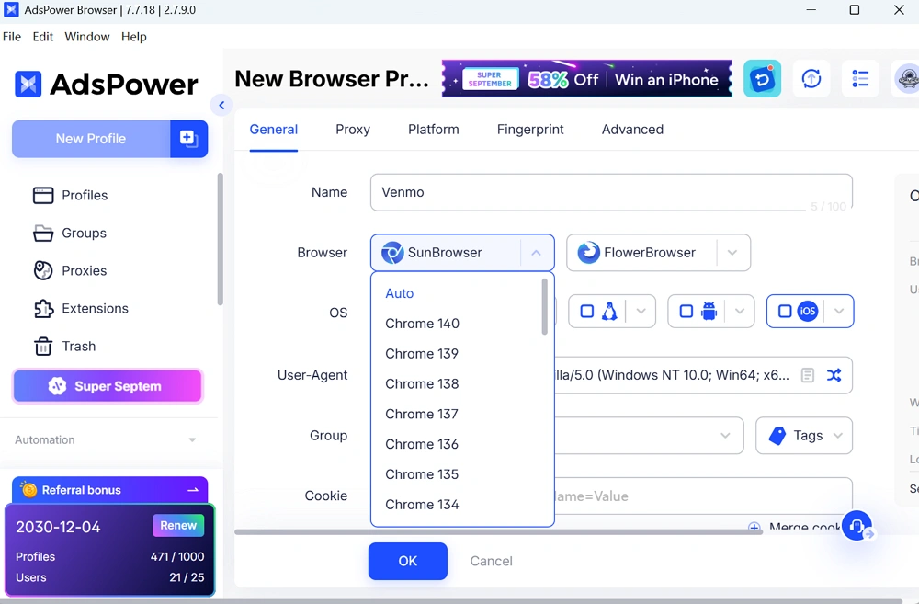
Task: Expand the FlowerBrowser version dropdown
Action: [732, 253]
